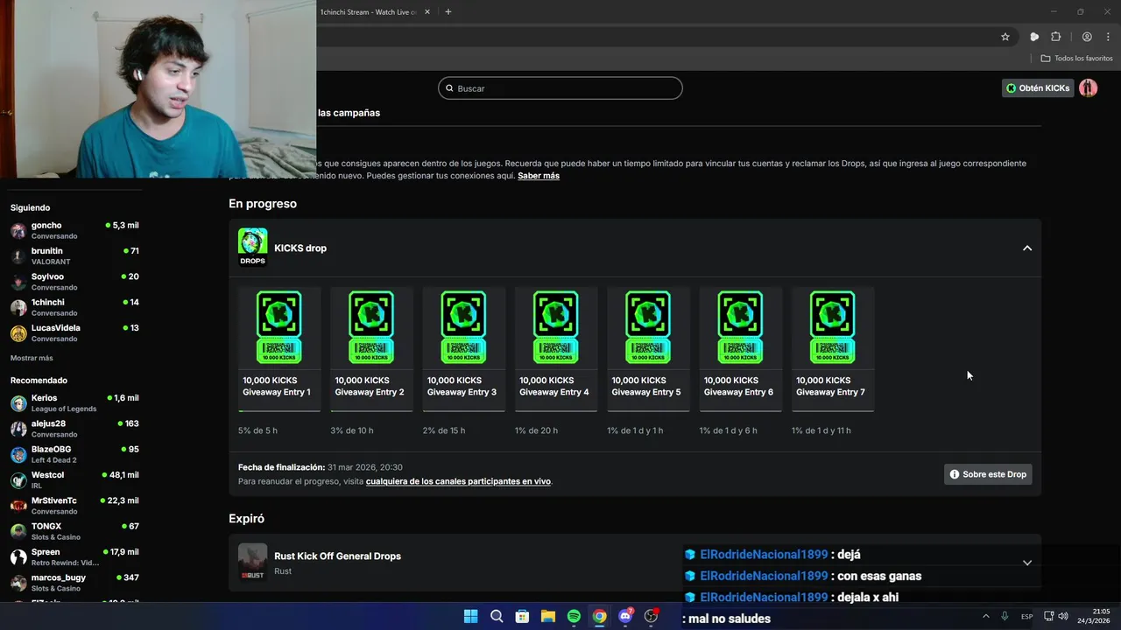Bookmark this page with the star icon
Screen dimensions: 1121x630
pos(1005,37)
